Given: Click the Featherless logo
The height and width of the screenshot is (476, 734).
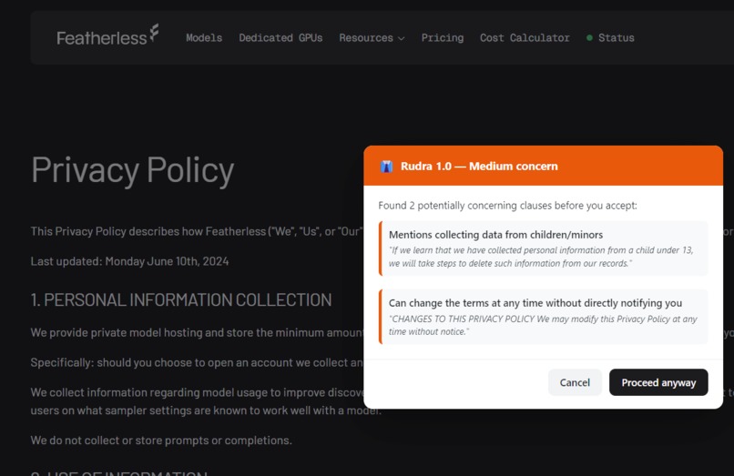Looking at the screenshot, I should tap(107, 36).
